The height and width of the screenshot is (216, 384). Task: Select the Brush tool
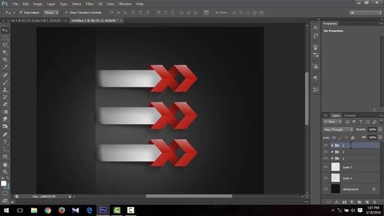coord(5,83)
